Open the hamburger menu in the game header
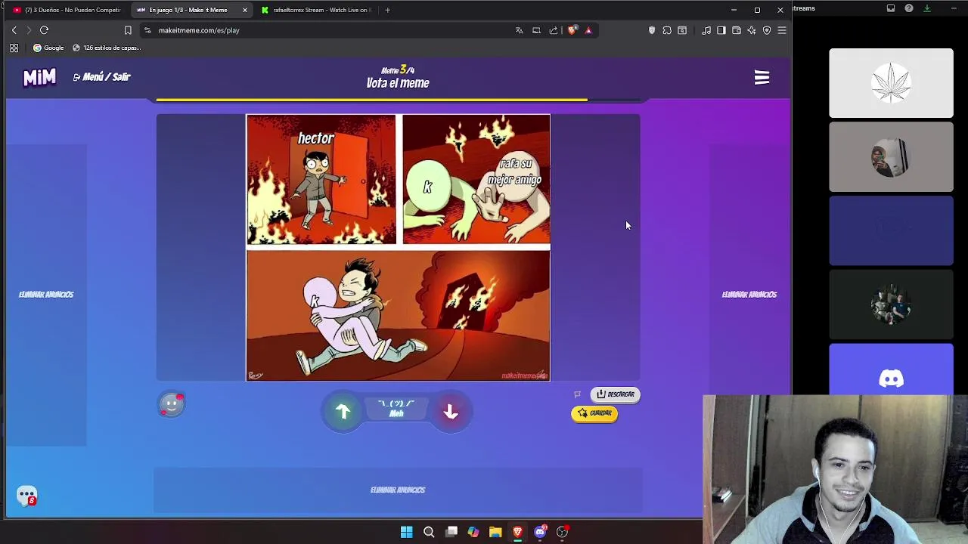This screenshot has width=968, height=544. 762,78
